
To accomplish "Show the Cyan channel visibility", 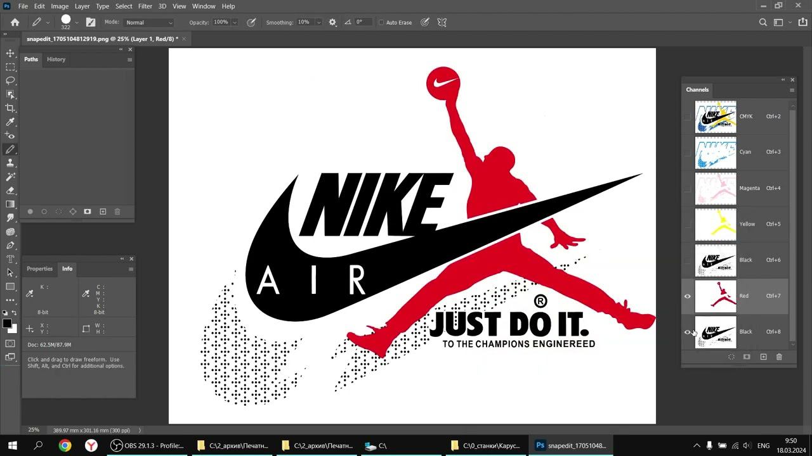I will coord(688,153).
